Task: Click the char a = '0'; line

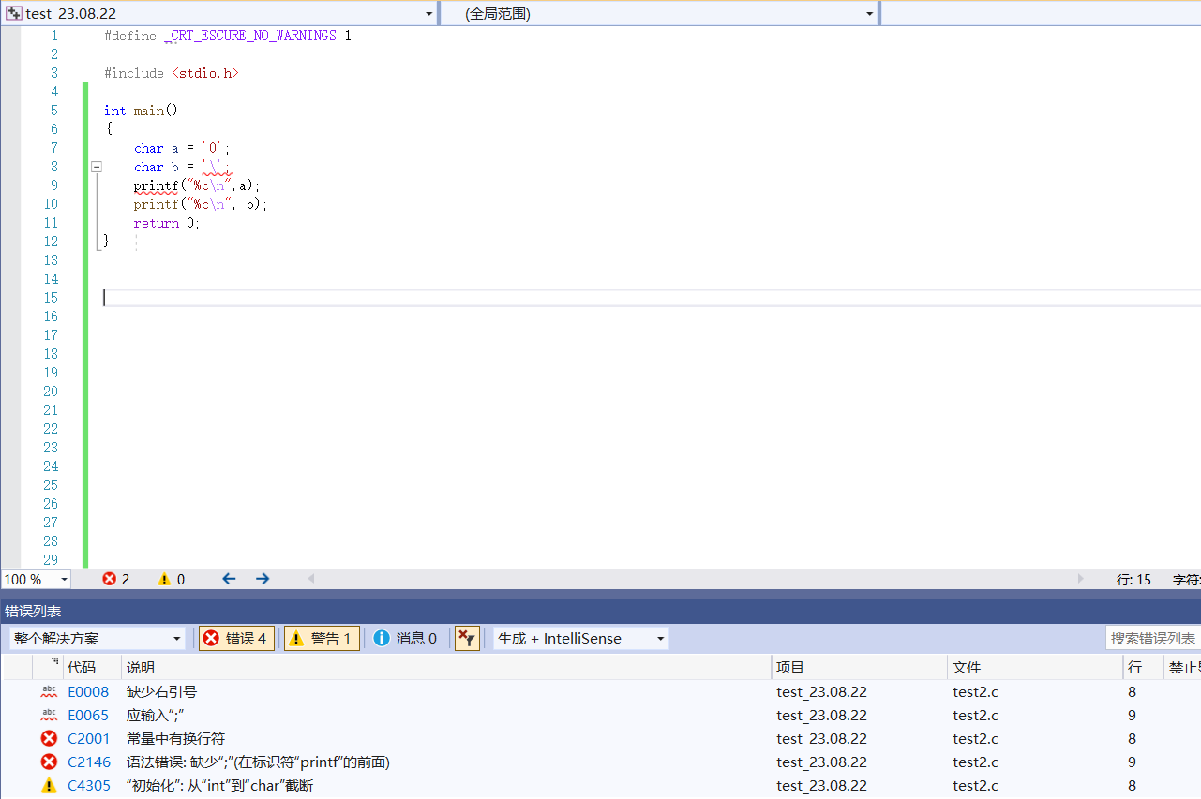Action: point(182,148)
